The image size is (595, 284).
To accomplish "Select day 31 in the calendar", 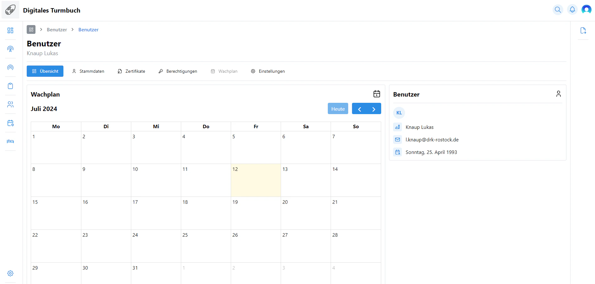I will [156, 273].
